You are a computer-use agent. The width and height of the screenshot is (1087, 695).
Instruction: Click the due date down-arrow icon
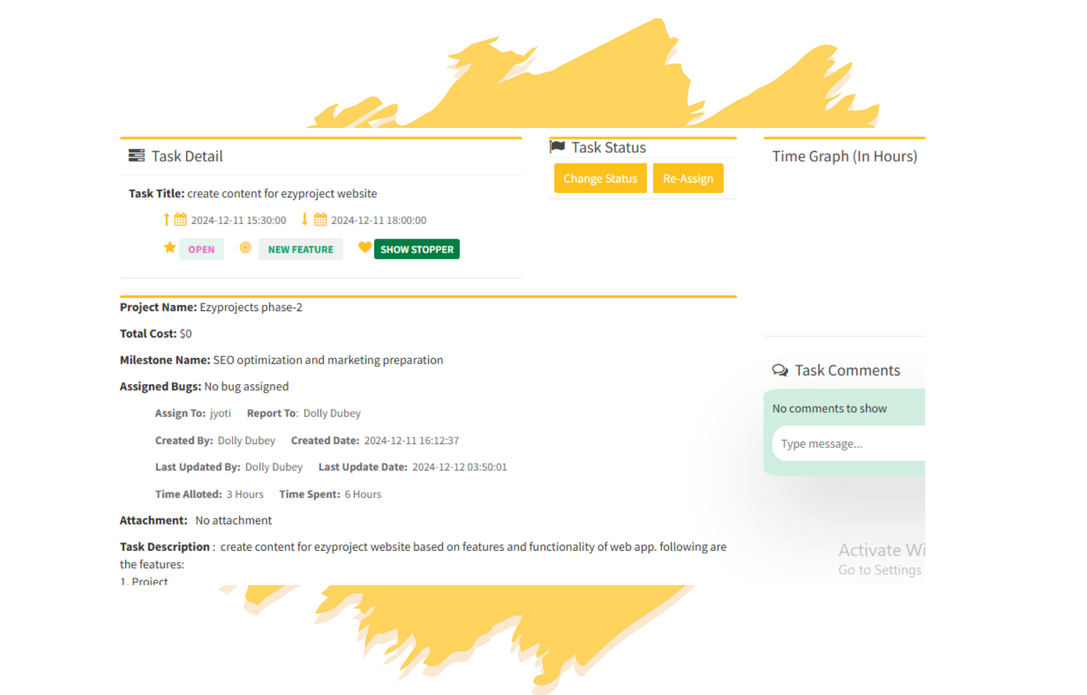click(x=304, y=219)
